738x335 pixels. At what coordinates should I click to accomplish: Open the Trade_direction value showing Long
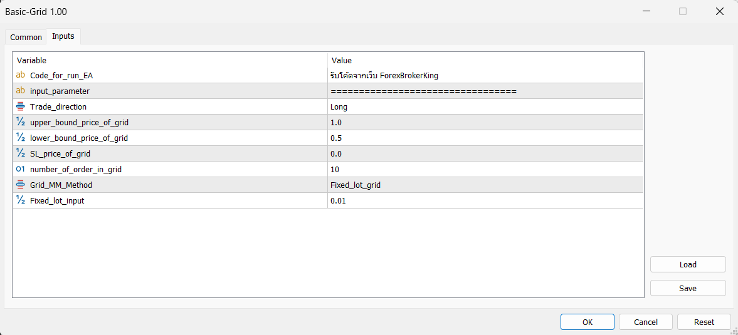(x=485, y=106)
